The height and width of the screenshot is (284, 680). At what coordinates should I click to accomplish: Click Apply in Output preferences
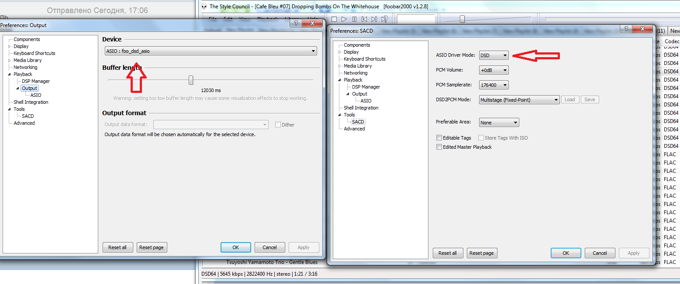[x=304, y=247]
